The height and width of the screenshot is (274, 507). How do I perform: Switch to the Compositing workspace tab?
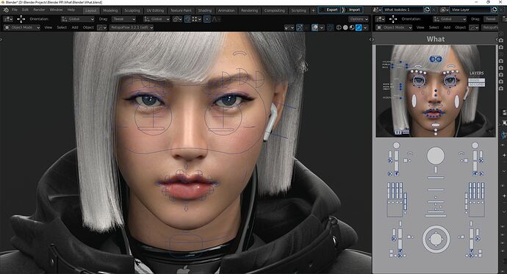(x=275, y=10)
